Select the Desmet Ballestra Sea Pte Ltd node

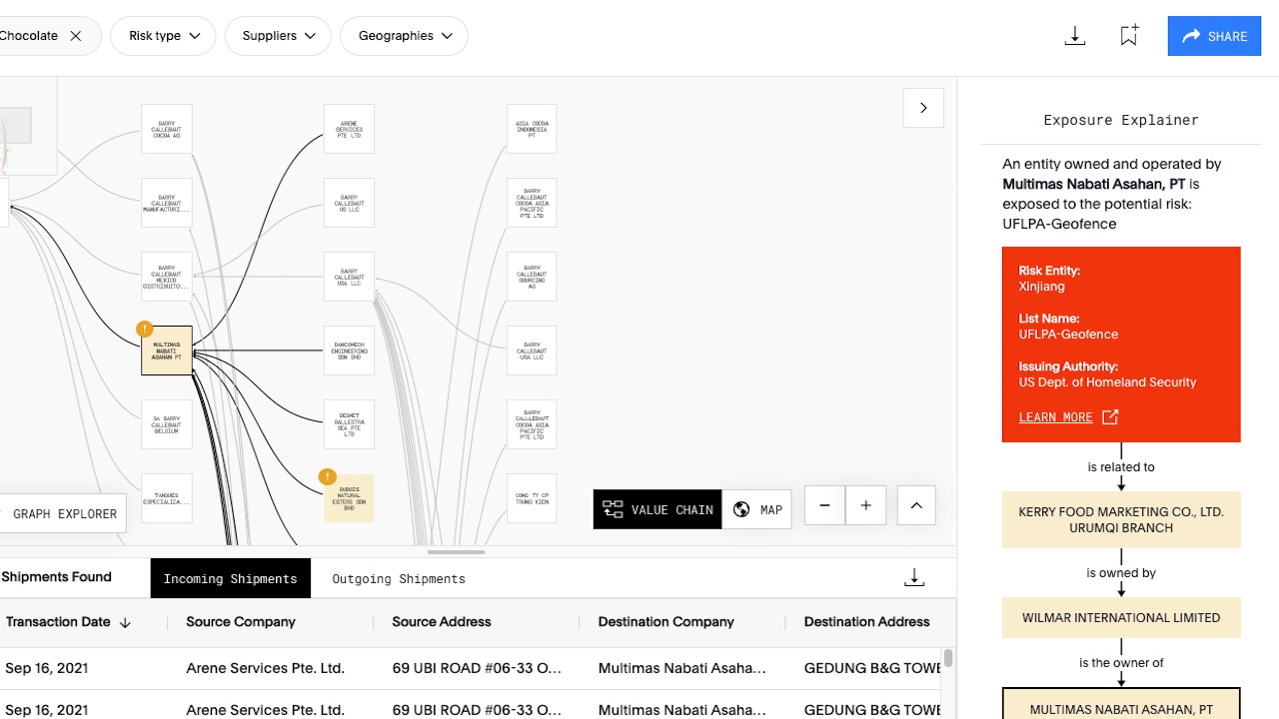point(349,424)
